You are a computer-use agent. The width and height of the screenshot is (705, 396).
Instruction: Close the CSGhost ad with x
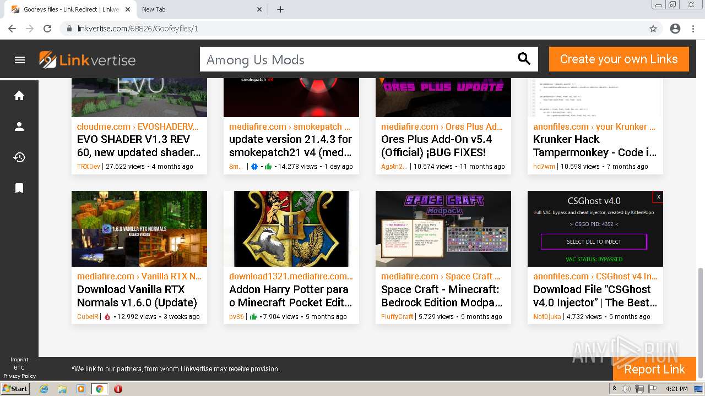tap(658, 196)
